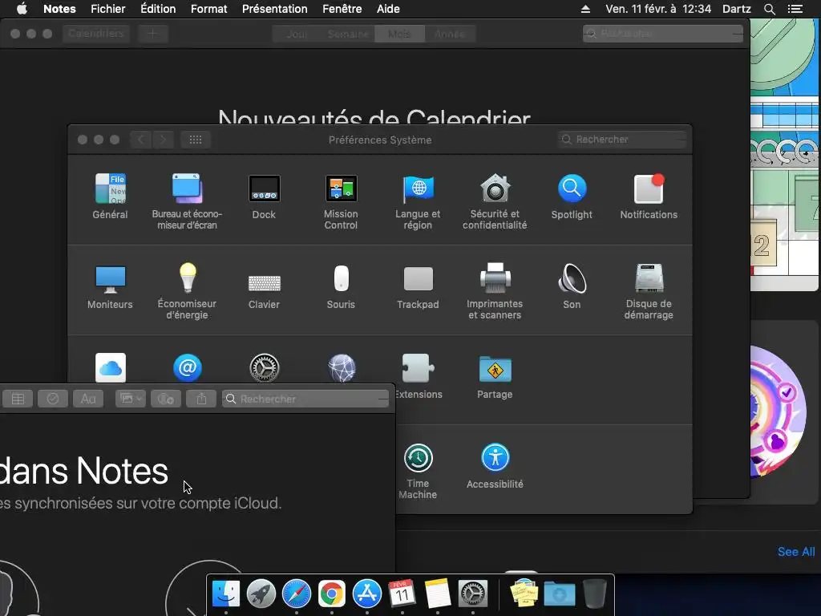The width and height of the screenshot is (821, 616).
Task: Open Finder from the Dock
Action: tap(225, 594)
